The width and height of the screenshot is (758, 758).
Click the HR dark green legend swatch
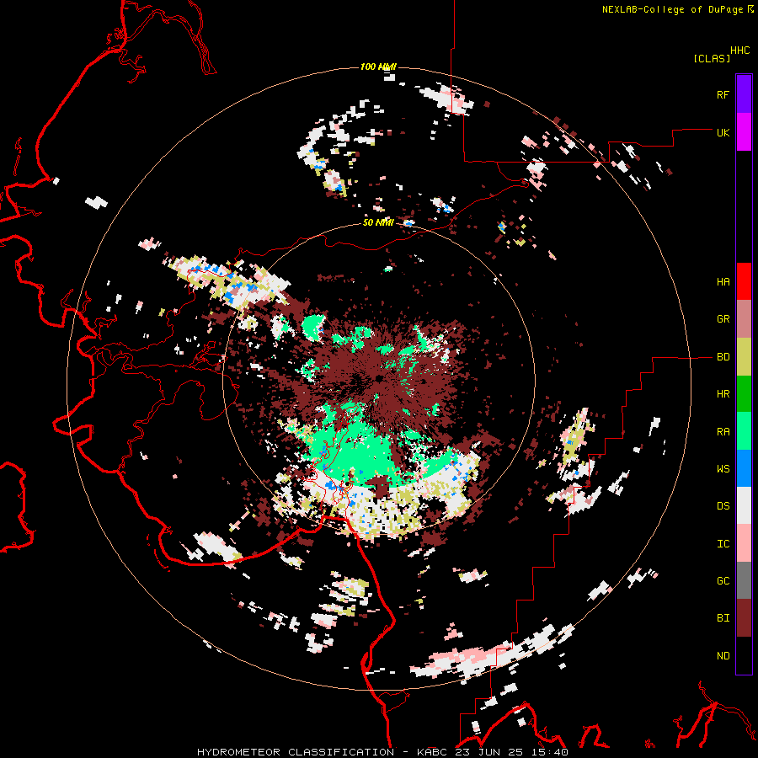coord(744,394)
